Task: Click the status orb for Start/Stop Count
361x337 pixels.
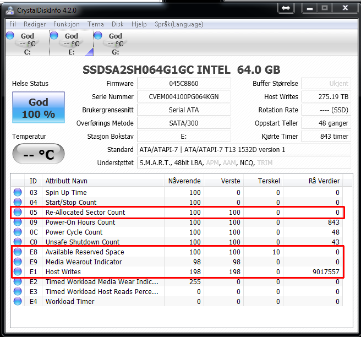Action: click(x=18, y=202)
